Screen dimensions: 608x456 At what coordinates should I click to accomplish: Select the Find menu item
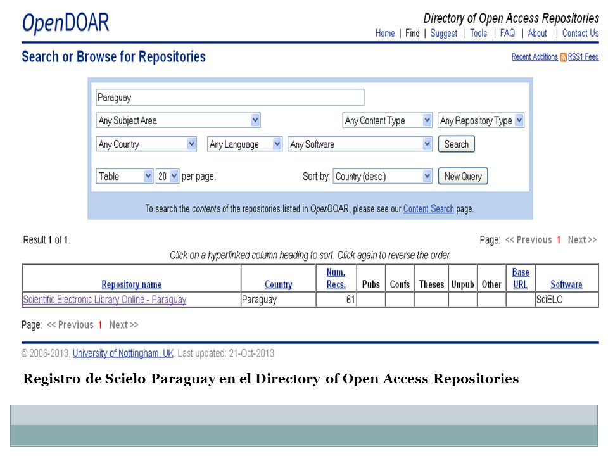point(412,34)
